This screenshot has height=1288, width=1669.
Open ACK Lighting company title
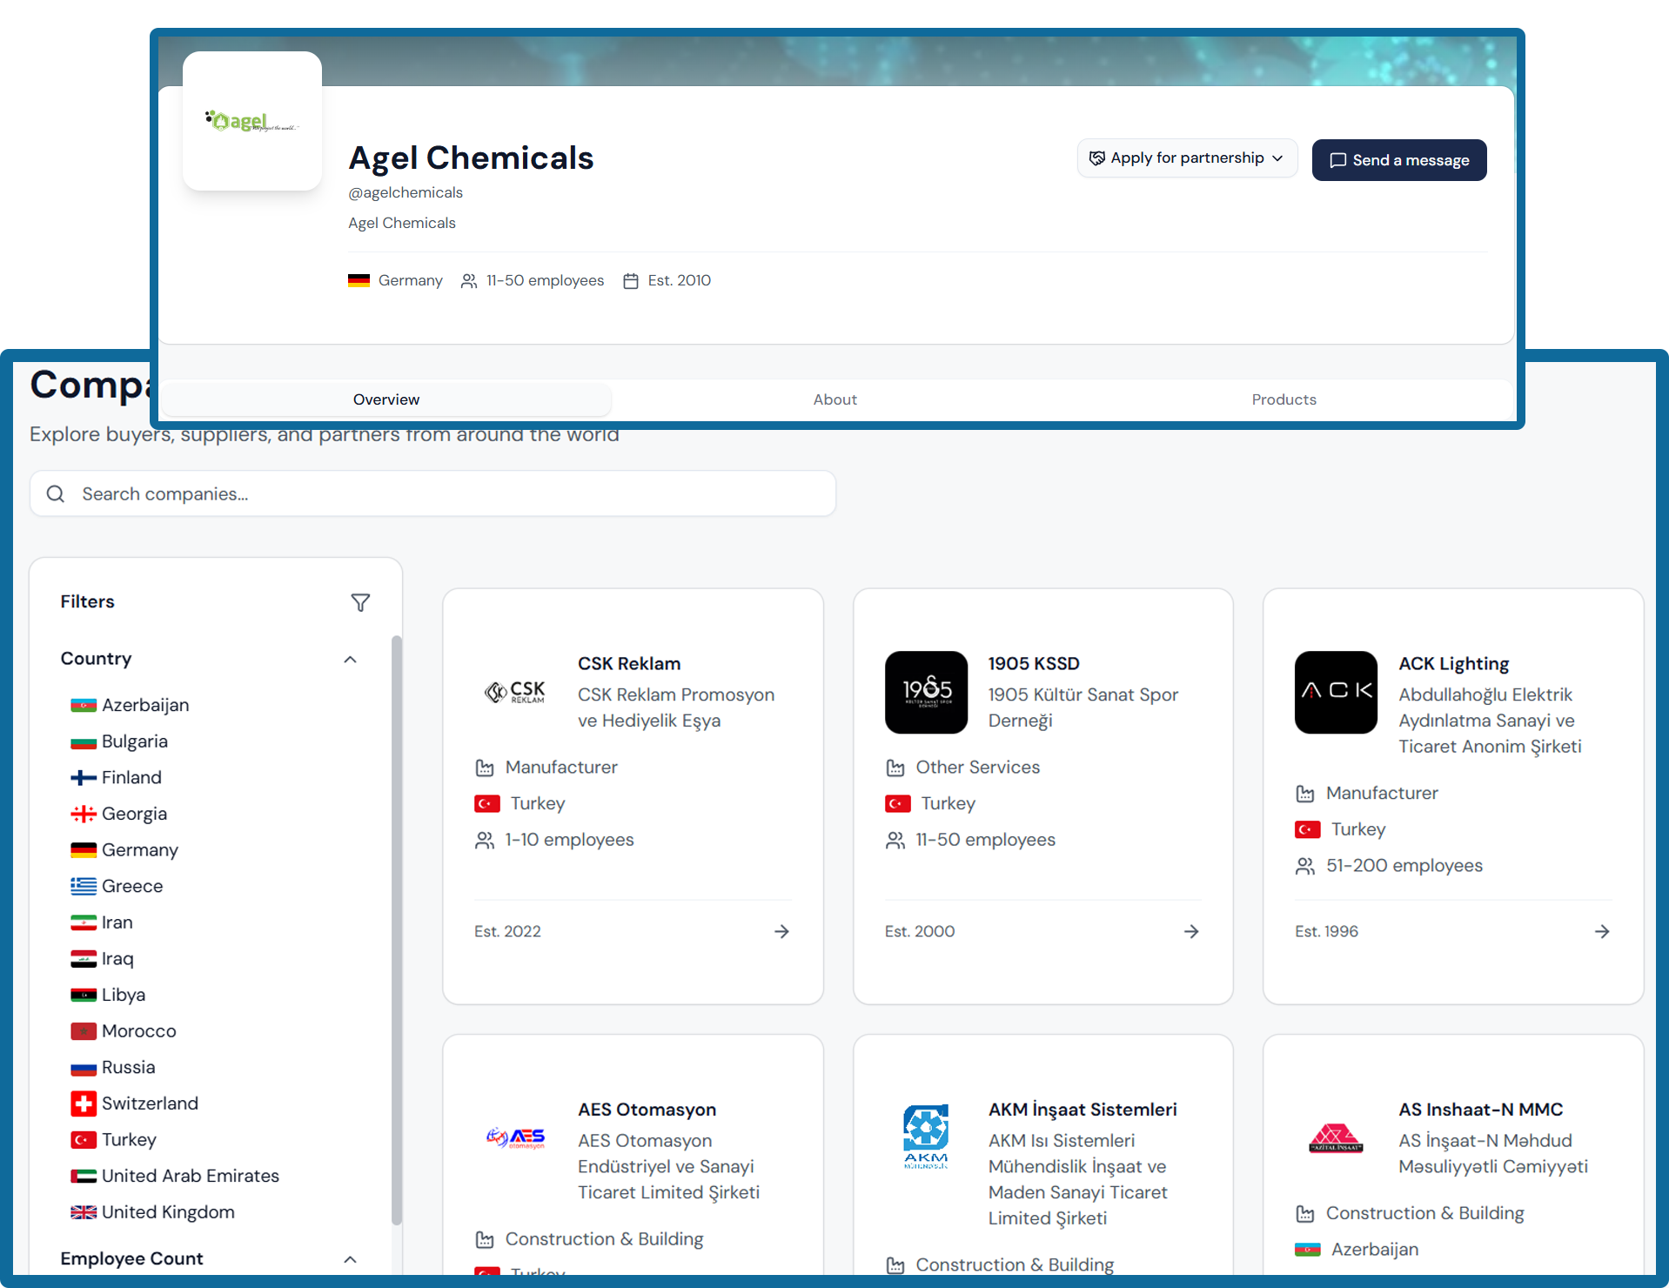pos(1453,663)
